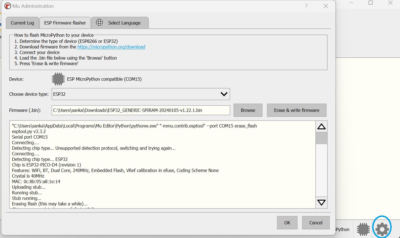
Task: Minimize the Mu editor main window
Action: click(x=351, y=3)
